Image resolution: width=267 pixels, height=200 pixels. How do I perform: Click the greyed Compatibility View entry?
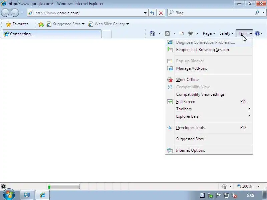[x=209, y=87]
